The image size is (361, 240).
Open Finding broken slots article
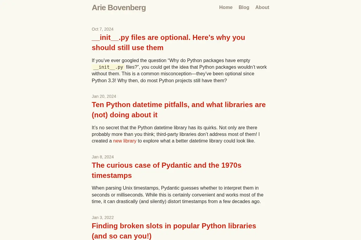pyautogui.click(x=174, y=231)
